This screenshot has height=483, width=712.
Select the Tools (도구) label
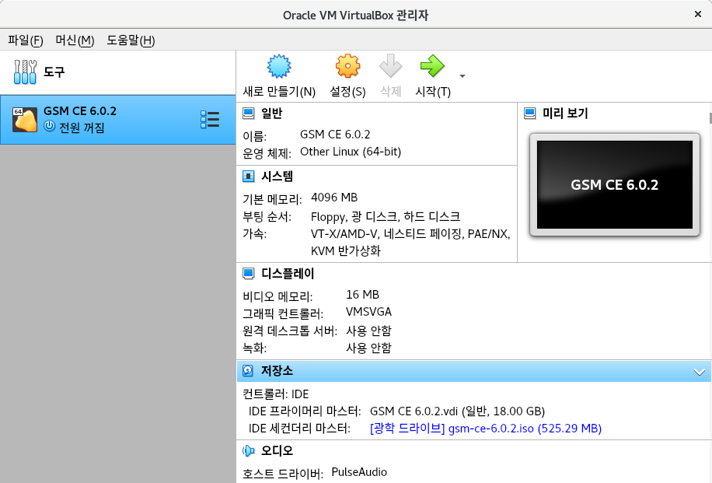pyautogui.click(x=54, y=72)
